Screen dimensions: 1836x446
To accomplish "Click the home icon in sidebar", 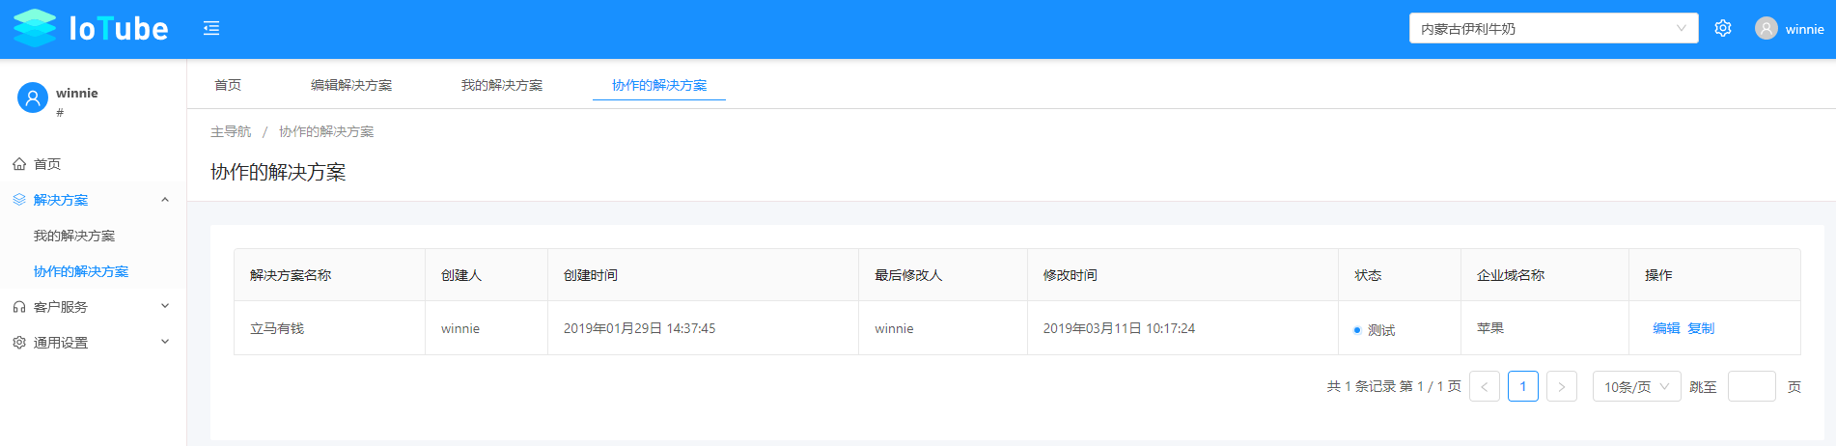I will click(x=19, y=164).
